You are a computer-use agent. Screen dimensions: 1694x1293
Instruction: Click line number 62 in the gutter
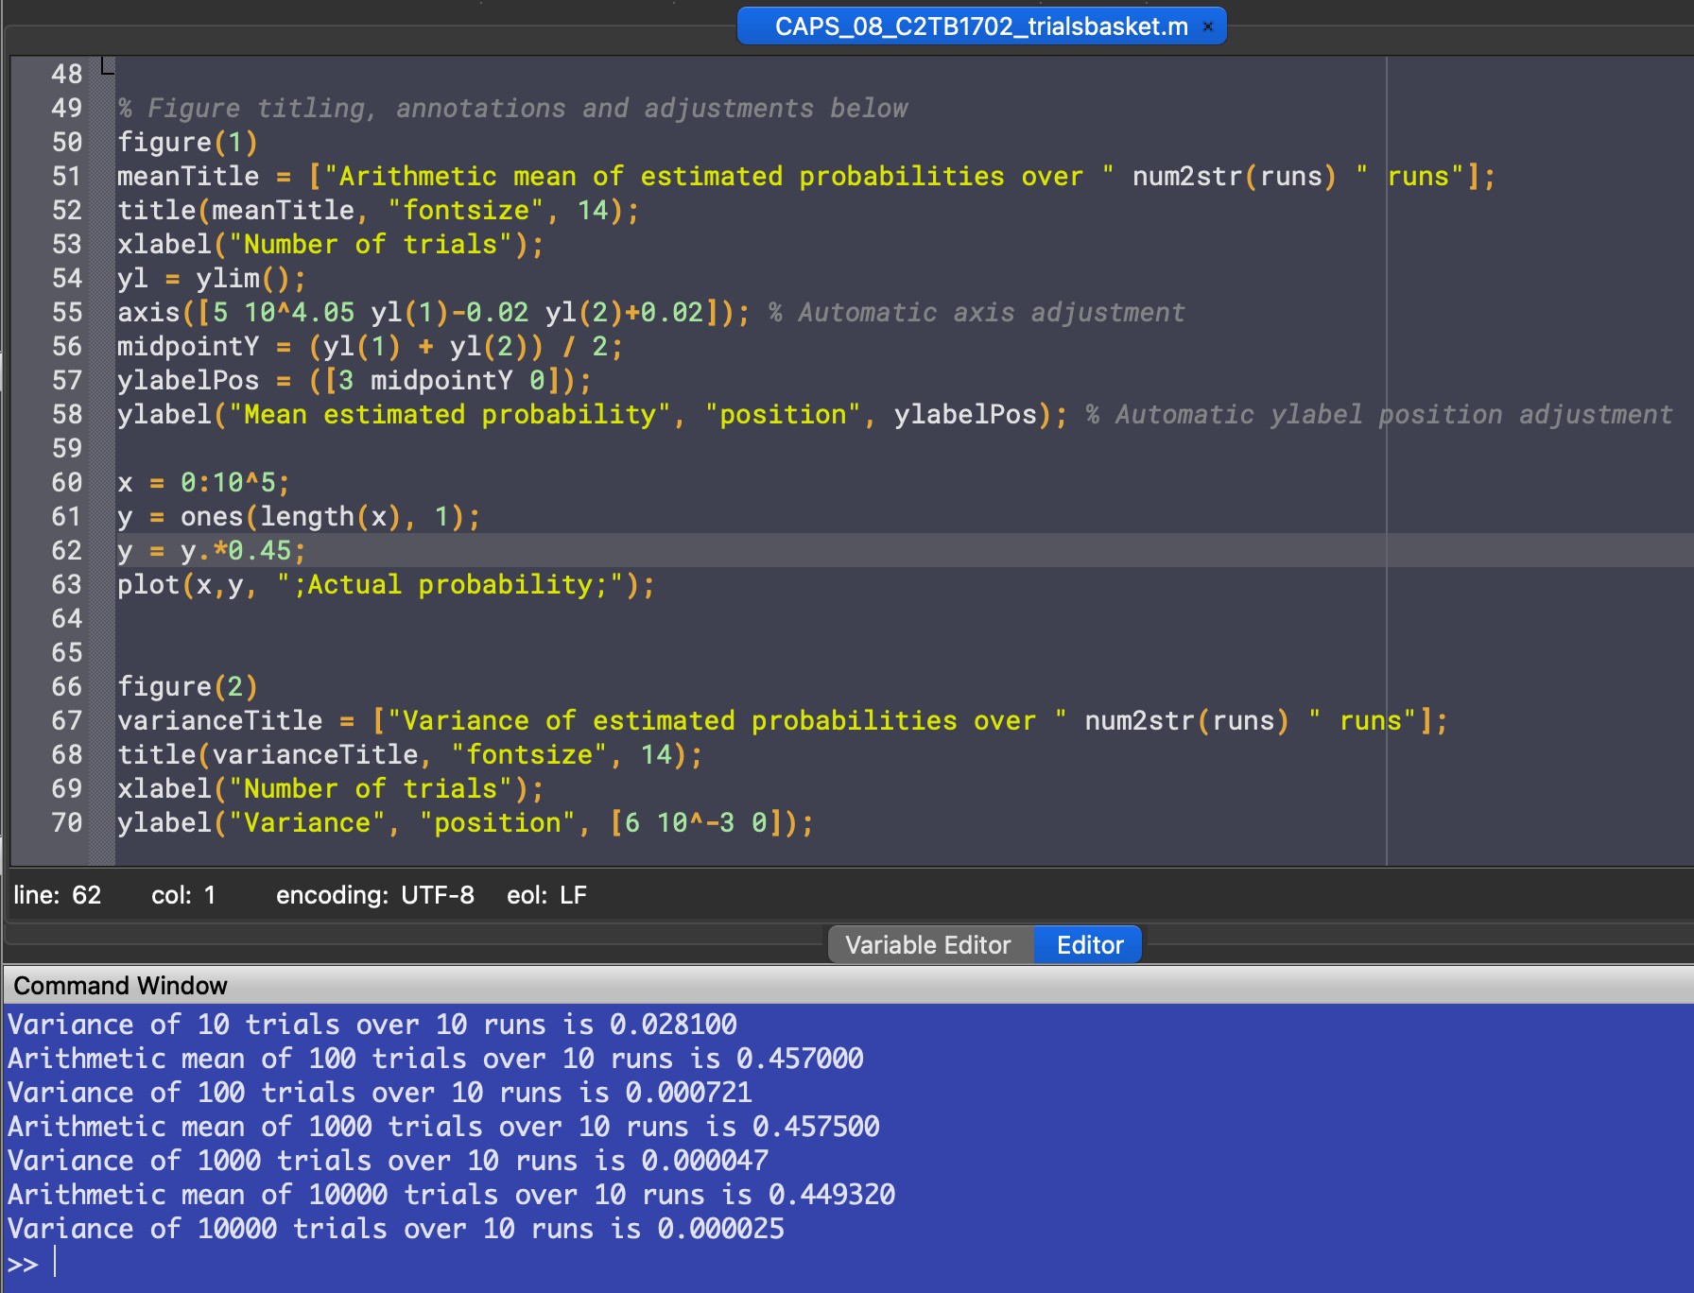coord(66,550)
